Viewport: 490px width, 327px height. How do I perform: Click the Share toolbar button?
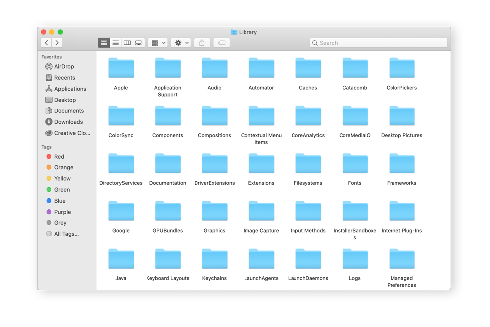[202, 43]
